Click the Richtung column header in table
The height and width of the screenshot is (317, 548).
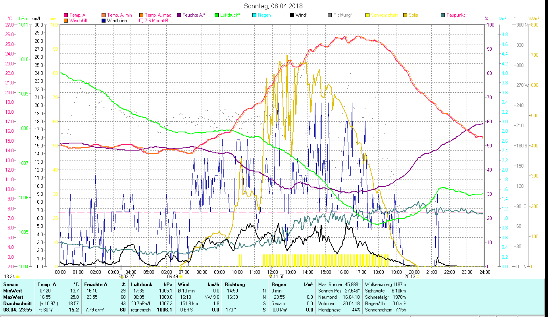point(235,285)
